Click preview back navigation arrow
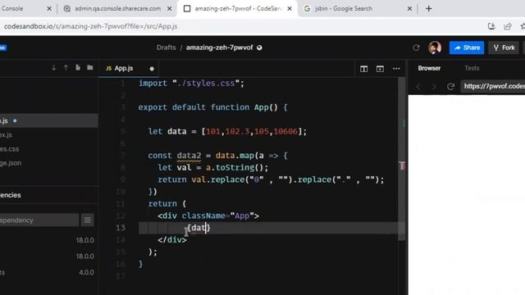 [x=418, y=87]
